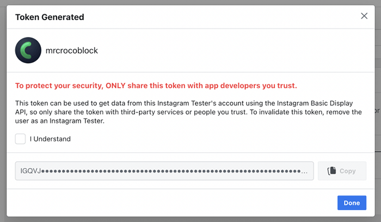The height and width of the screenshot is (222, 381).
Task: Click the I Understand label text
Action: [50, 139]
